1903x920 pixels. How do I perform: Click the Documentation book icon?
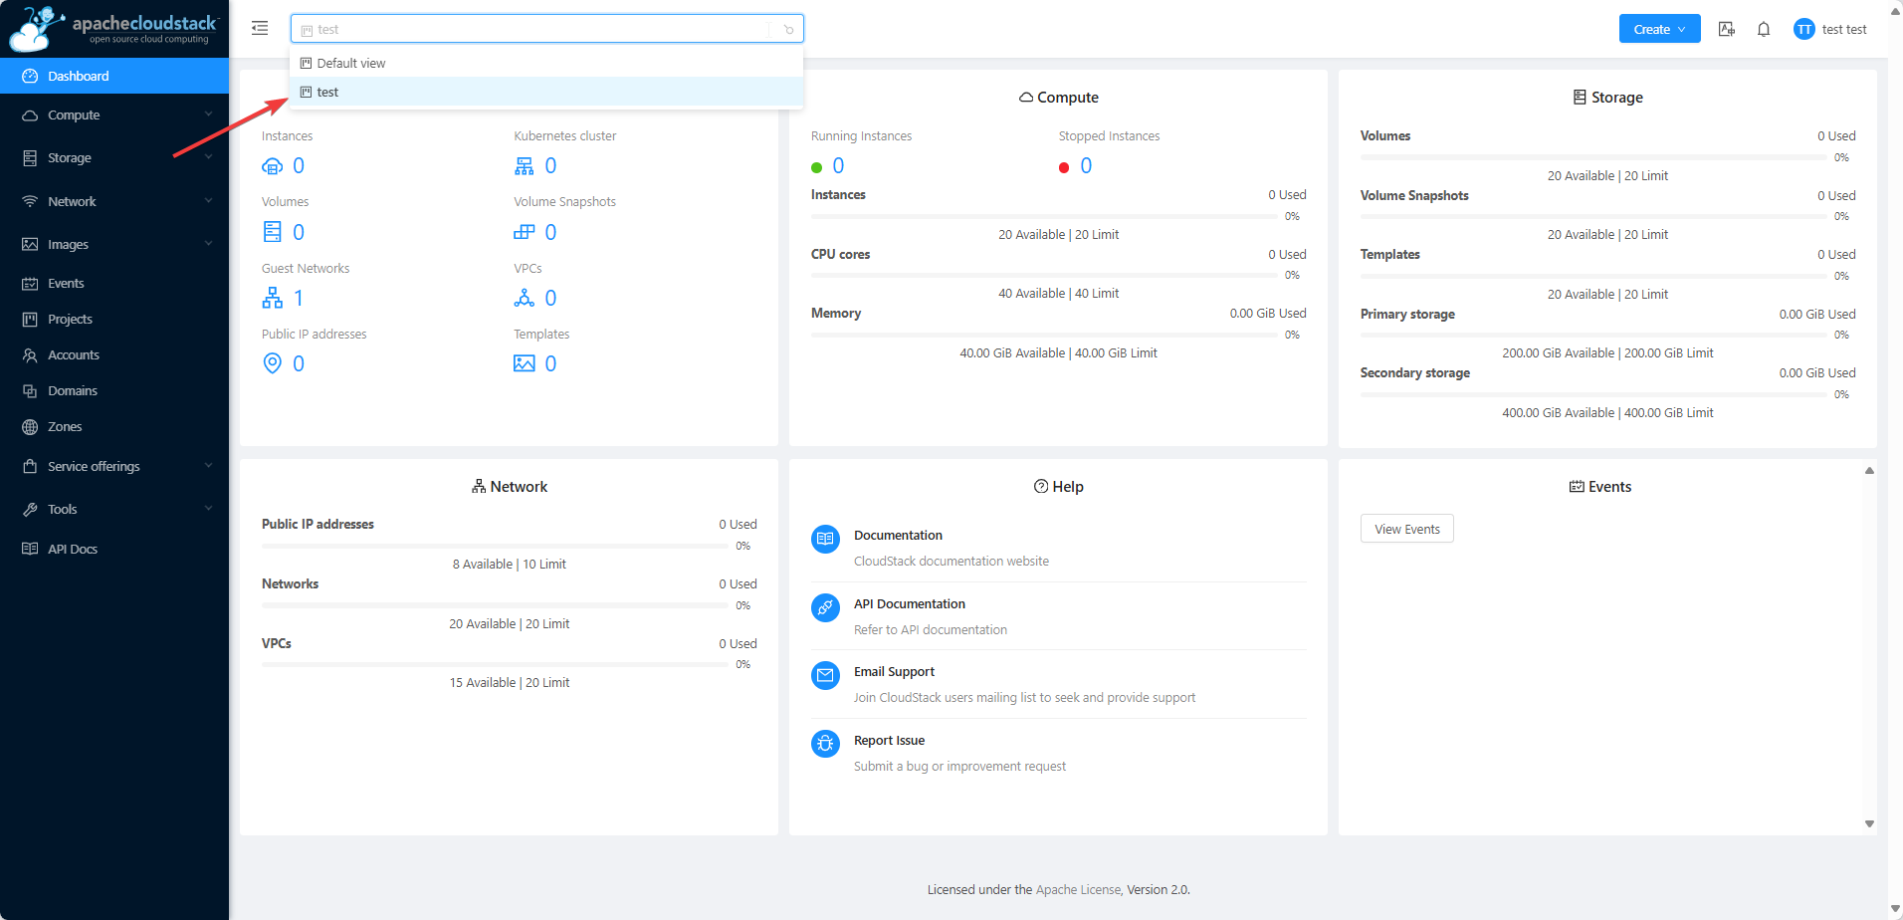tap(825, 539)
